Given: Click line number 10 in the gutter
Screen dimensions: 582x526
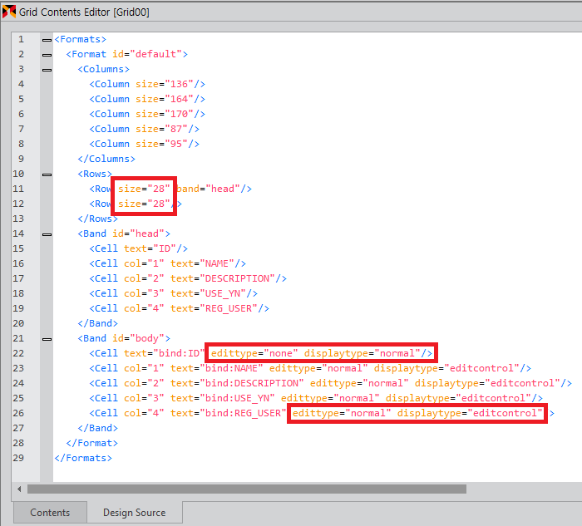Looking at the screenshot, I should pos(18,174).
